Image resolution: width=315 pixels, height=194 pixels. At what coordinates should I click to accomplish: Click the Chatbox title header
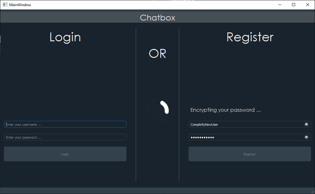[157, 18]
